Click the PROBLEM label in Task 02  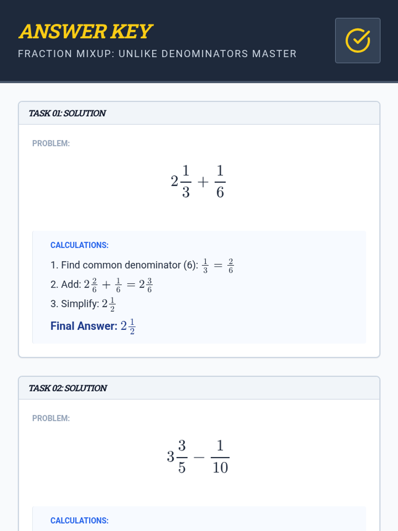click(x=51, y=418)
